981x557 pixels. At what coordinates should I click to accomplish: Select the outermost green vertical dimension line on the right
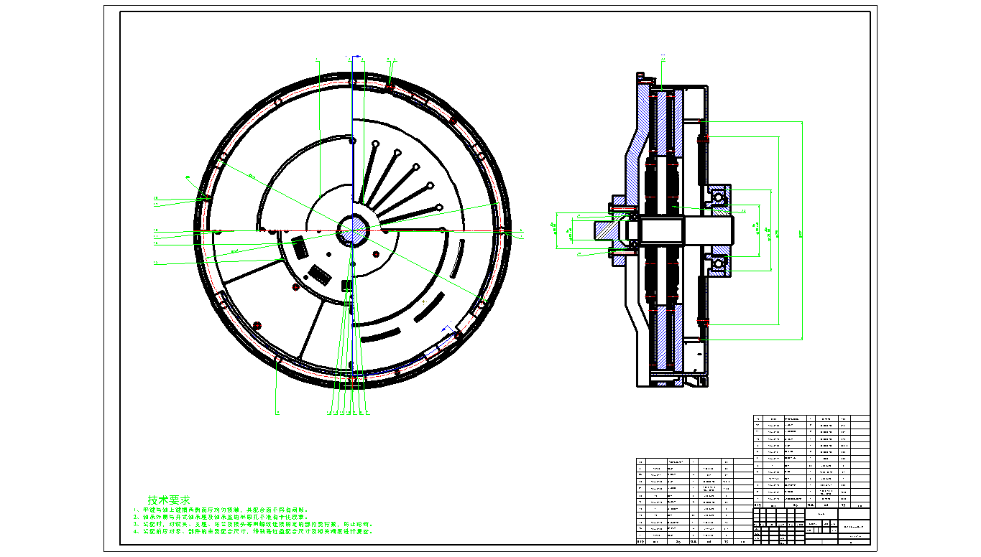point(801,230)
